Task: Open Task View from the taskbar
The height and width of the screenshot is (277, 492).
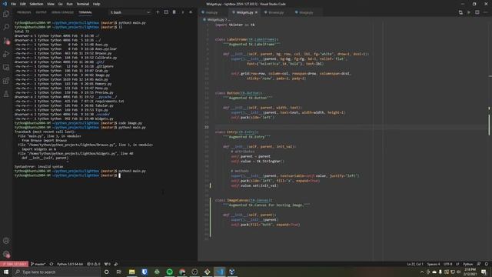Action: (x=119, y=272)
